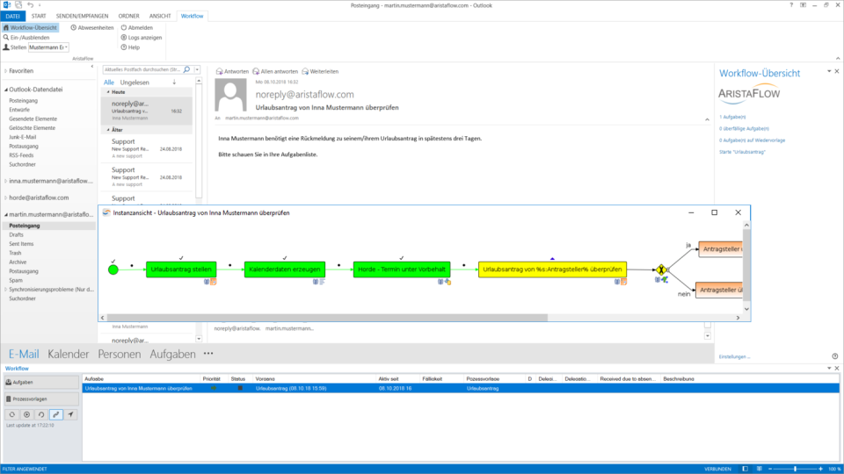The width and height of the screenshot is (844, 474).
Task: Open the 1 Aufgabe(n) link
Action: click(x=732, y=117)
